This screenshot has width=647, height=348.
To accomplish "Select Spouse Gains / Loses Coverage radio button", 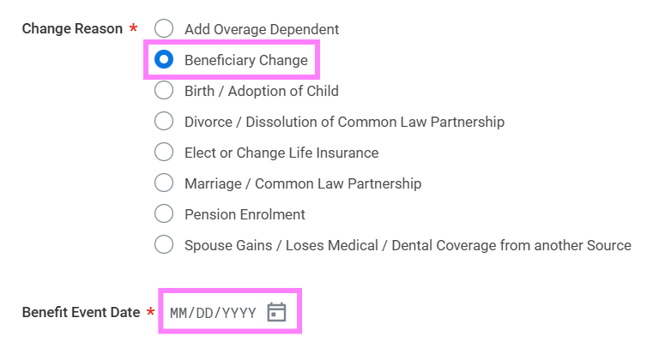I will 164,244.
